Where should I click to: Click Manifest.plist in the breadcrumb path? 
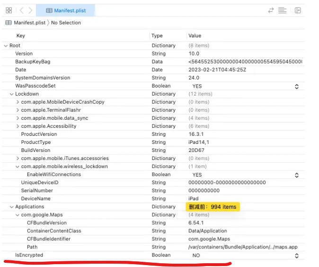point(29,23)
